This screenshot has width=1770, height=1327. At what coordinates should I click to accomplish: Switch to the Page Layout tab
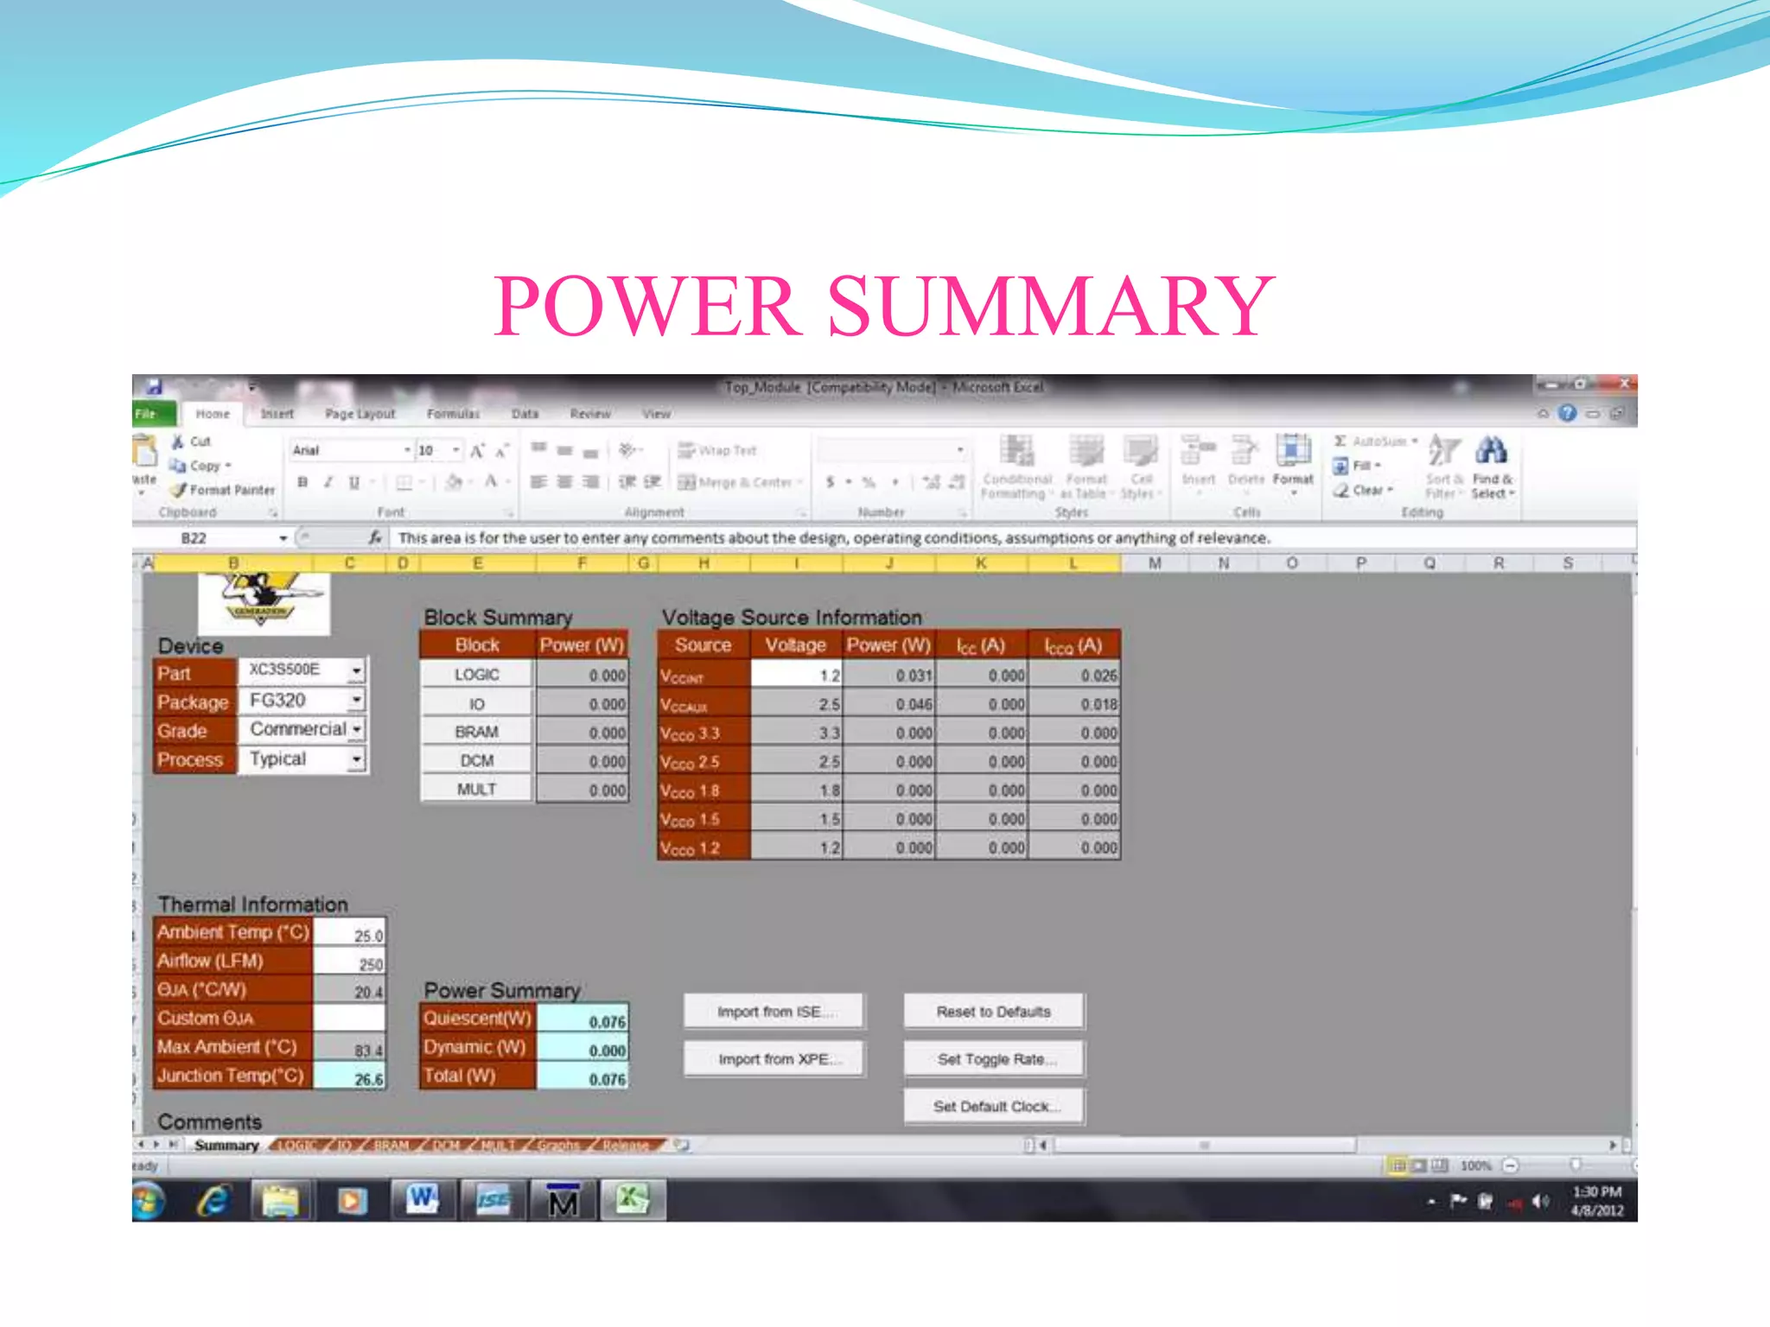pos(360,414)
